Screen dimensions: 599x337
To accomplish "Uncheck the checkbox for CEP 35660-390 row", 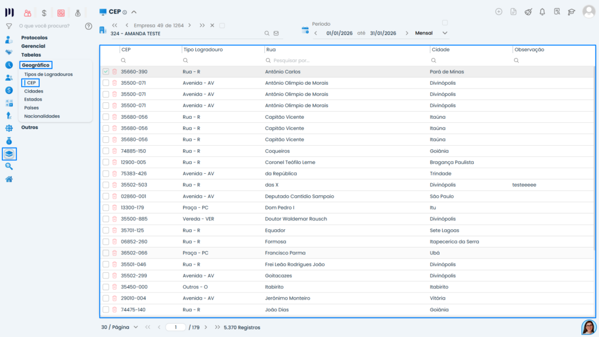I will tap(106, 72).
